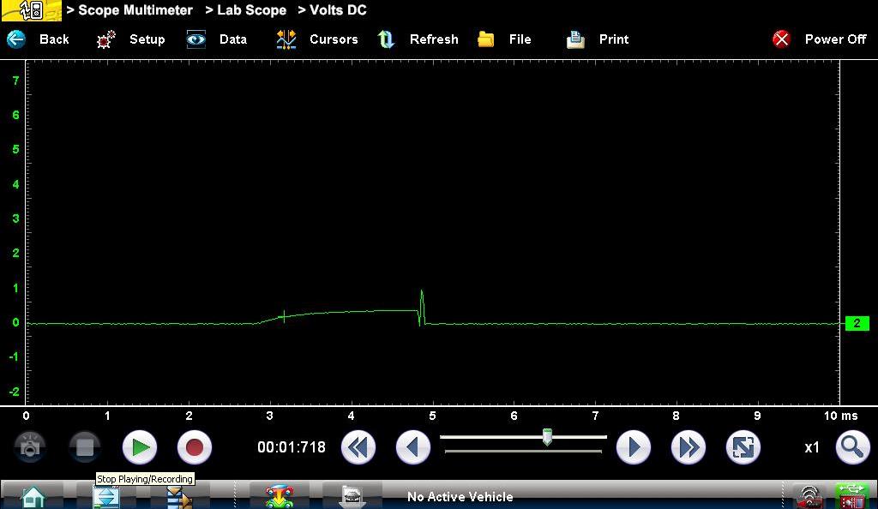Open the File menu
The image size is (878, 509).
tap(505, 39)
